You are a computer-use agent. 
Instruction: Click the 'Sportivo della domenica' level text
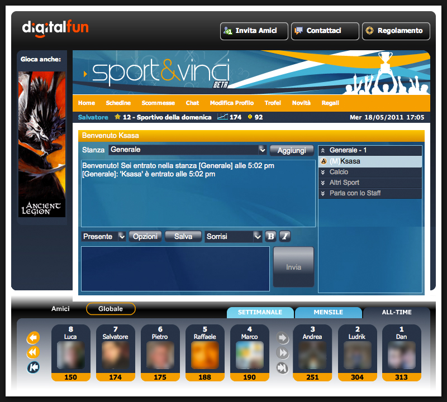[174, 117]
